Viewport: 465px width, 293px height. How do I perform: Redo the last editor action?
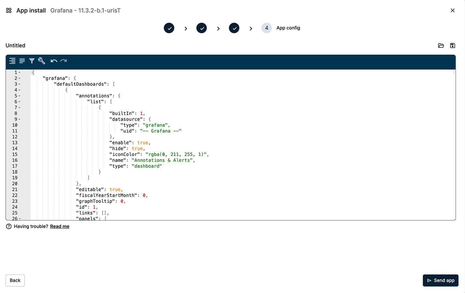[x=64, y=61]
